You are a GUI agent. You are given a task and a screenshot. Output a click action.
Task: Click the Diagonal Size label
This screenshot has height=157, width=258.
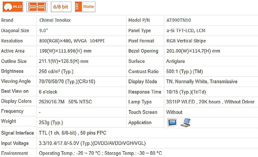coord(15,31)
